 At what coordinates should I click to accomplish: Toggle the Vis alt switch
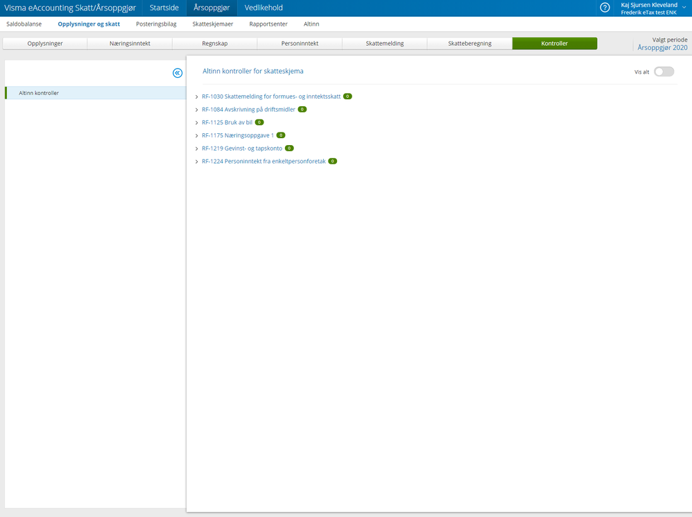(664, 71)
